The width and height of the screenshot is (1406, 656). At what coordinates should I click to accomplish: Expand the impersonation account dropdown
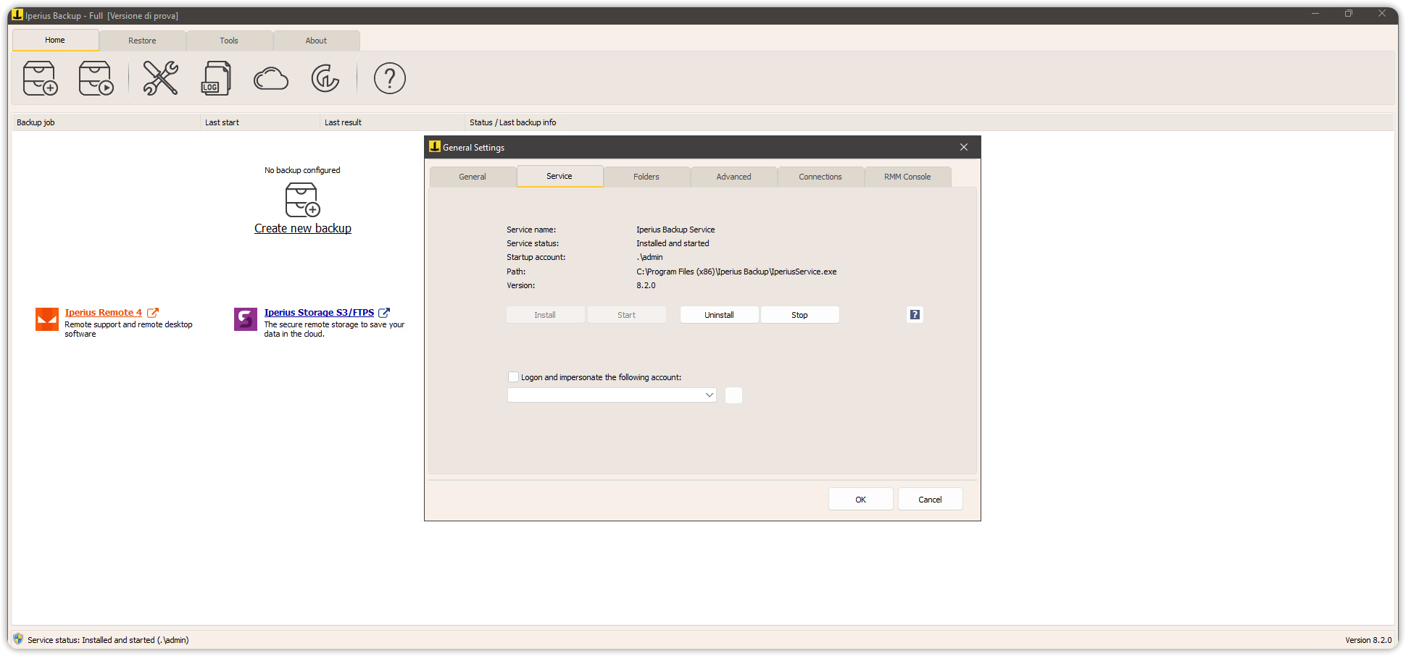tap(709, 395)
